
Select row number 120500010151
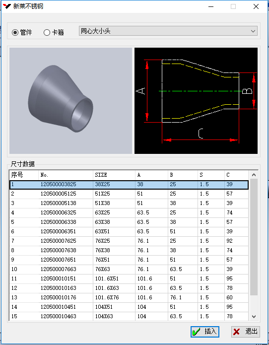tap(129, 278)
